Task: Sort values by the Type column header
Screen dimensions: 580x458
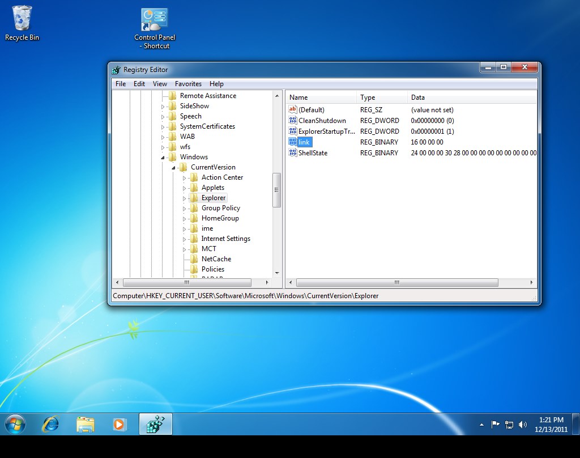Action: (x=382, y=97)
